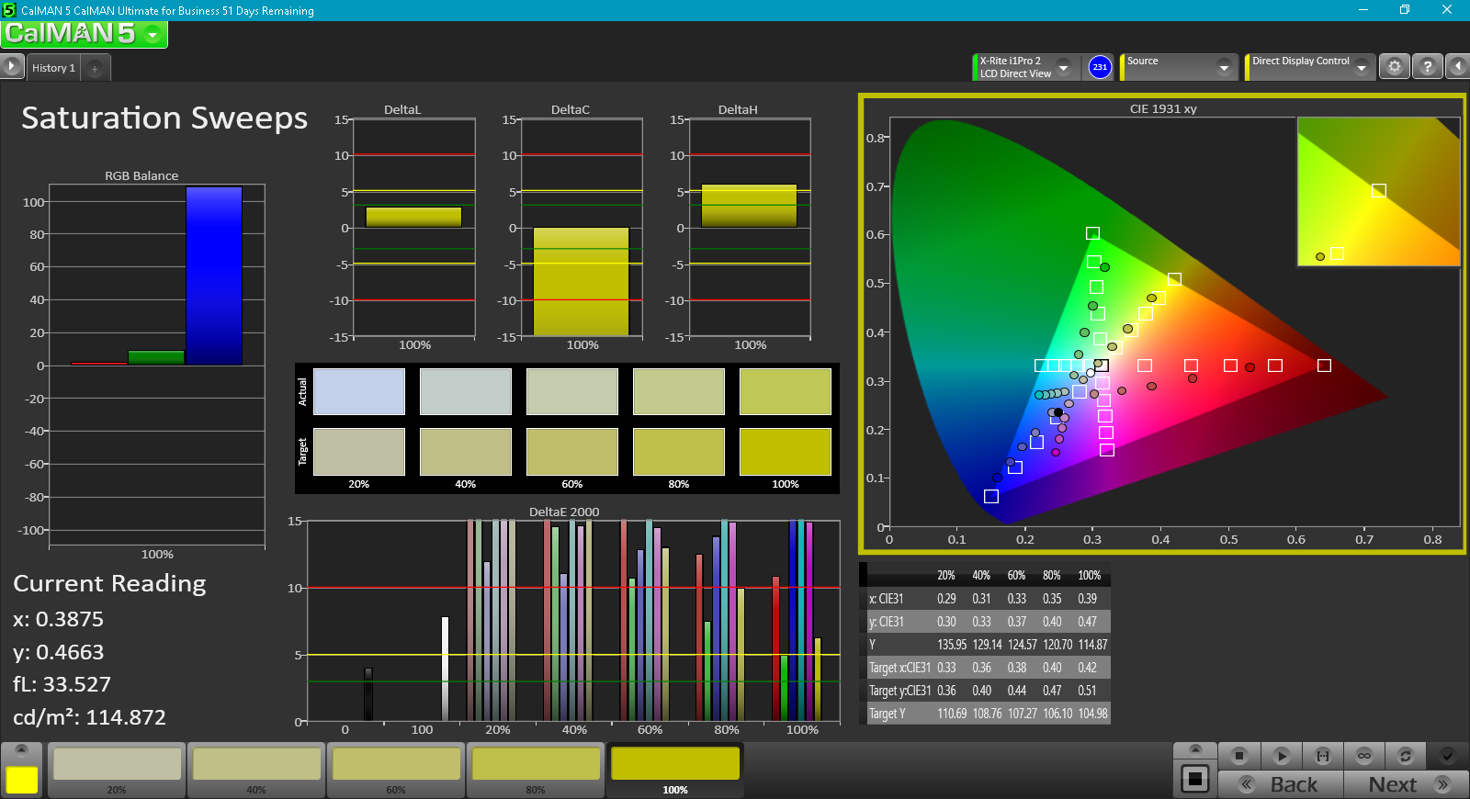Add a new history tab
The image size is (1470, 799).
click(x=95, y=69)
